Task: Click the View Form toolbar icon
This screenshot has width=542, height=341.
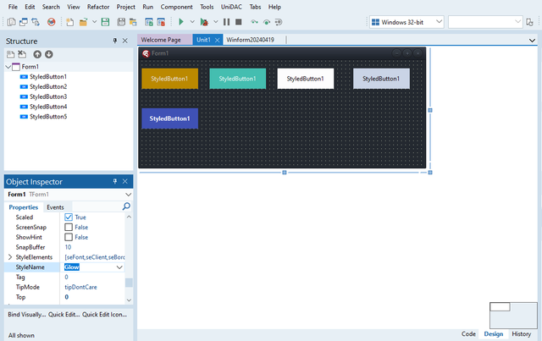Action: 24,22
